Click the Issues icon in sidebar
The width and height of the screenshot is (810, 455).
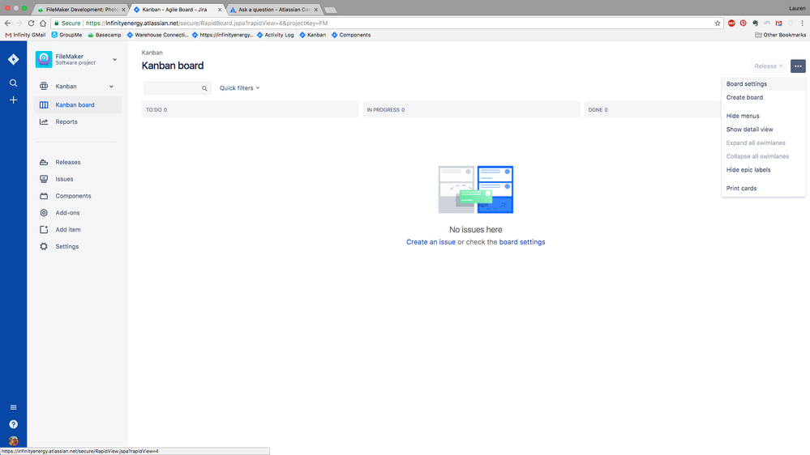point(44,179)
